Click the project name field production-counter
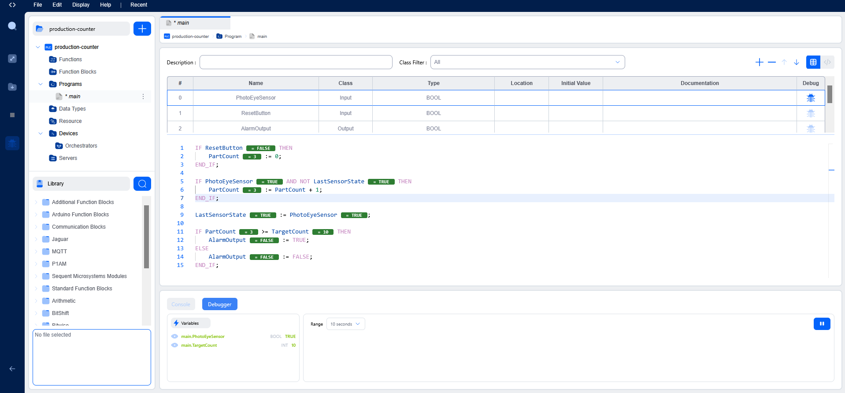Viewport: 845px width, 393px height. coord(82,29)
